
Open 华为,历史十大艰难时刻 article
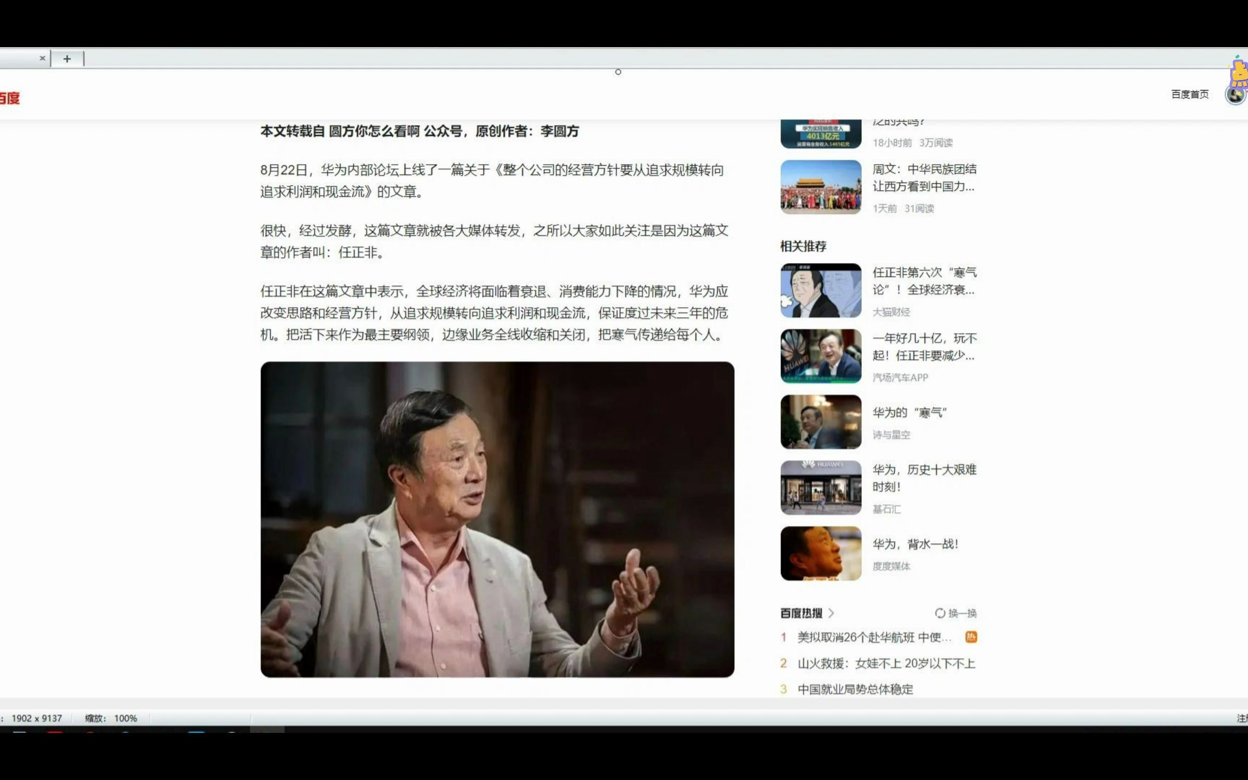coord(924,478)
